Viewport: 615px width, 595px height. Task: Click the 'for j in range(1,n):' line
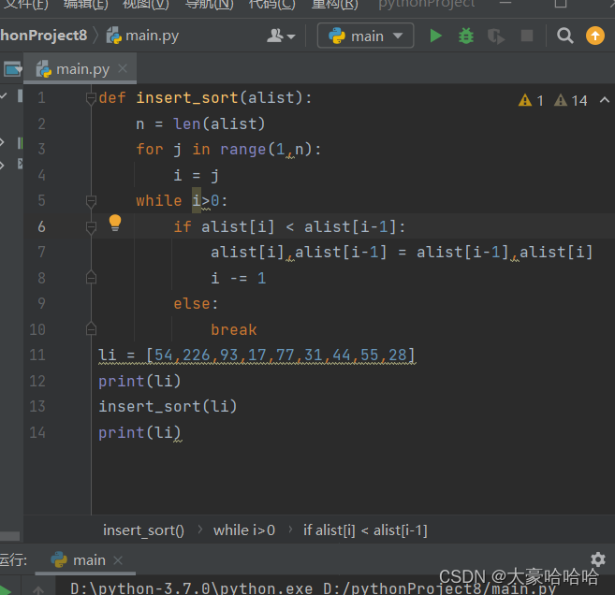pyautogui.click(x=228, y=150)
